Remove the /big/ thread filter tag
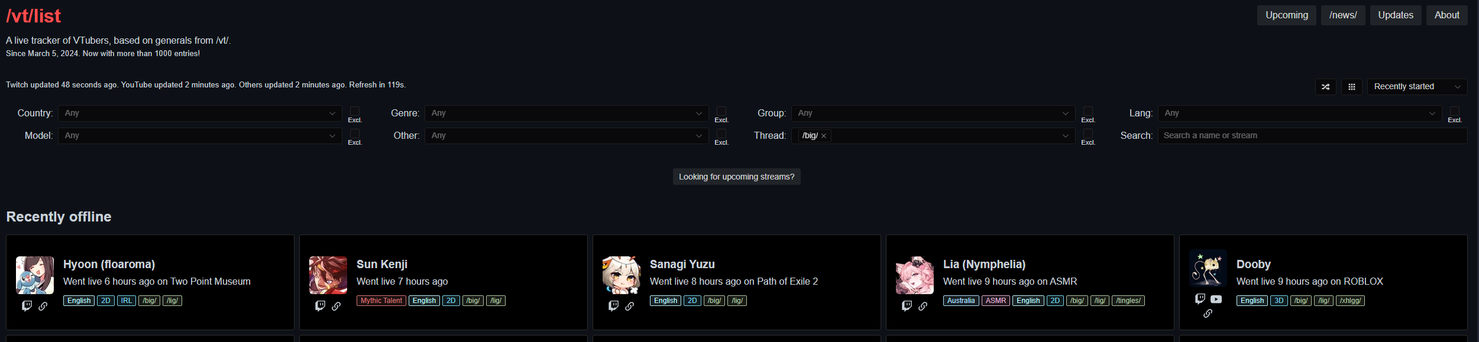This screenshot has width=1479, height=342. (x=823, y=136)
